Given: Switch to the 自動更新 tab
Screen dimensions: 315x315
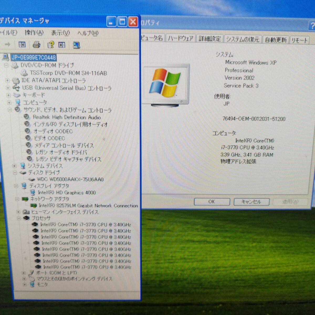Looking at the screenshot, I should [x=275, y=40].
